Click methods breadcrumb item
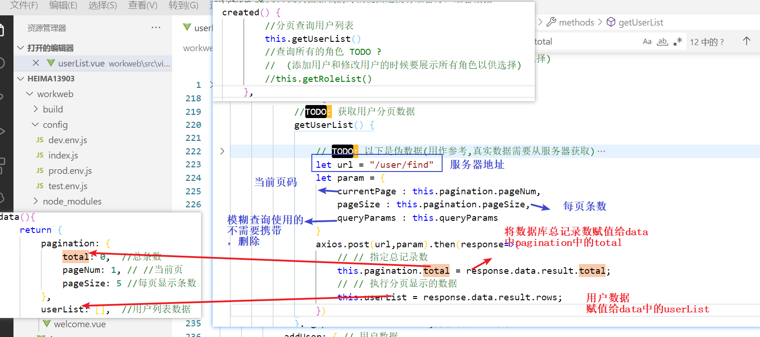 (576, 22)
